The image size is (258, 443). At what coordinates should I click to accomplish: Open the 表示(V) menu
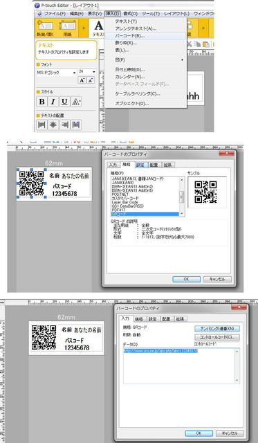(x=94, y=14)
